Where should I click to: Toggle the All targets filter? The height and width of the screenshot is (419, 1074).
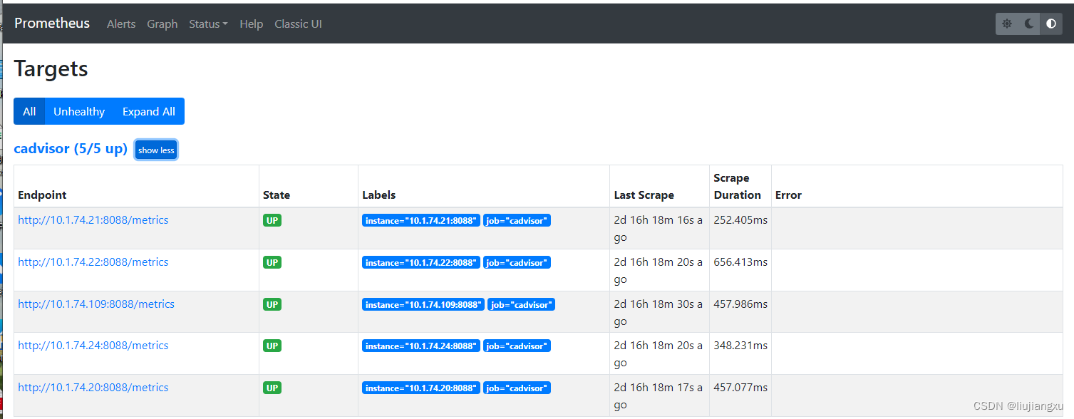(29, 111)
